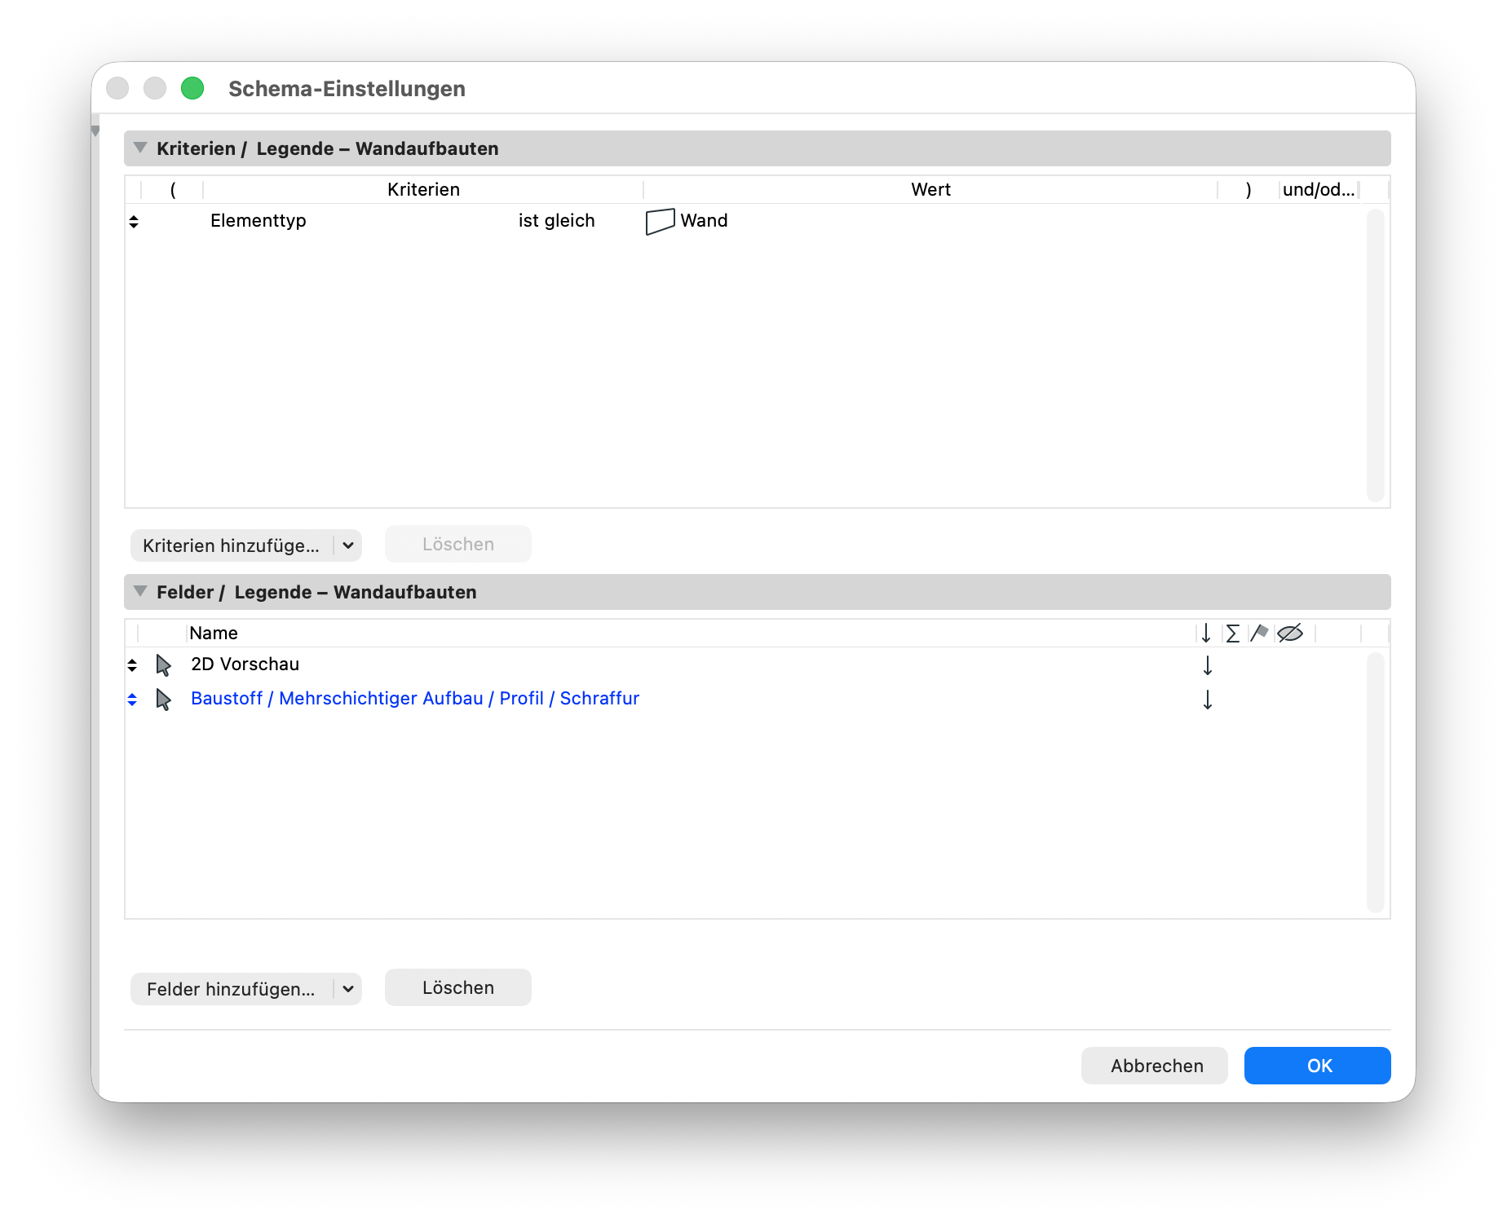Collapse the Kriterien panel disclosure triangle
The height and width of the screenshot is (1223, 1507).
point(140,148)
